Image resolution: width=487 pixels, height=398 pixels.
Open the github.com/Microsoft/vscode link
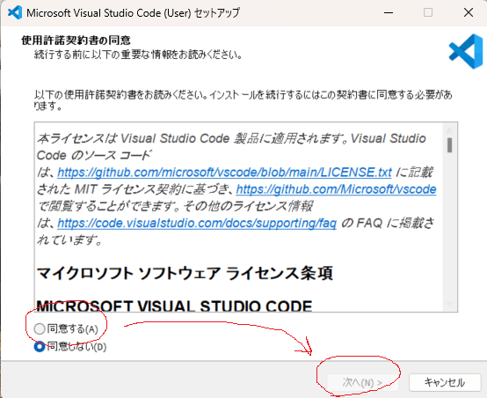(x=336, y=189)
